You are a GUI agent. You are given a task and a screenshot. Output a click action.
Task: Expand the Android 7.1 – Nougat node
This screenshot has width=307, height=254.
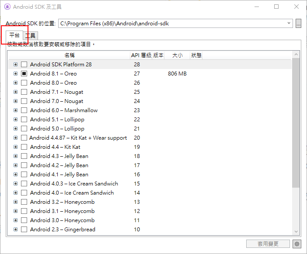point(15,92)
